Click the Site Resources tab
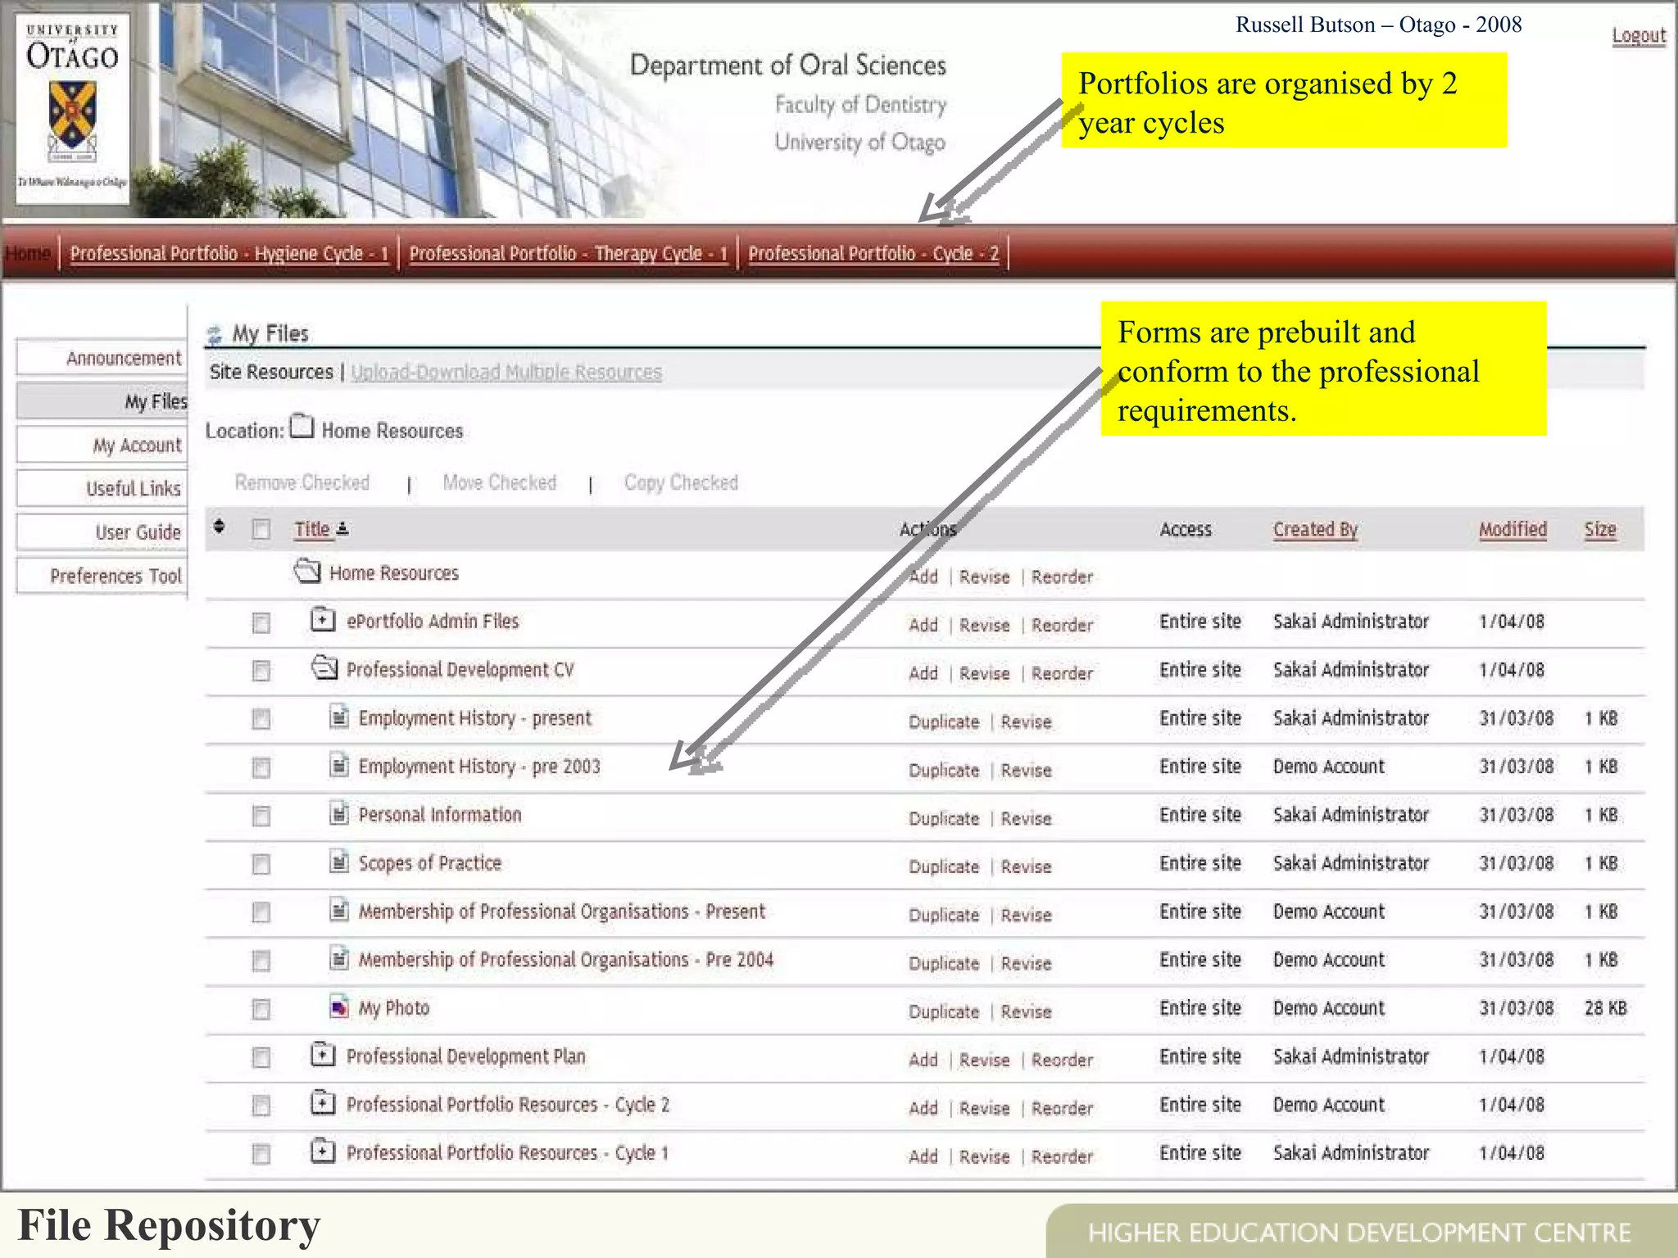Screen dimensions: 1678x1258 coord(271,372)
